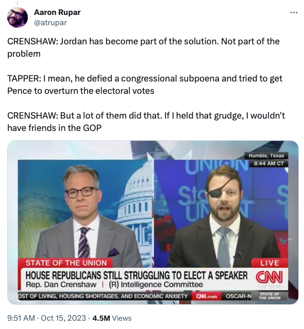Open the three-dot more options menu
Image resolution: width=304 pixels, height=329 pixels.
[294, 13]
